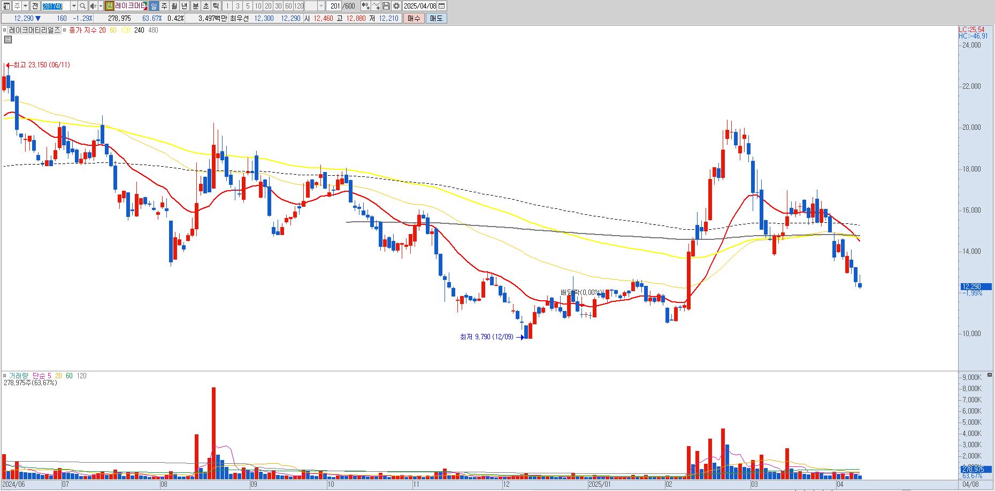The width and height of the screenshot is (995, 491).
Task: Click the 매도 sell button
Action: tap(436, 18)
